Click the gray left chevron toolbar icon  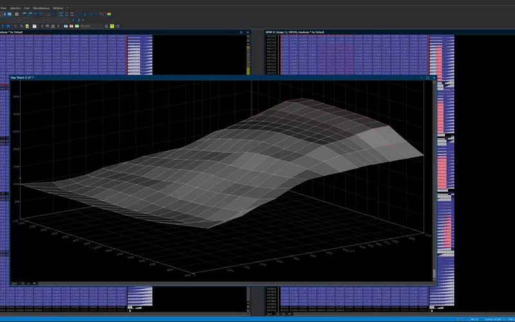click(42, 26)
